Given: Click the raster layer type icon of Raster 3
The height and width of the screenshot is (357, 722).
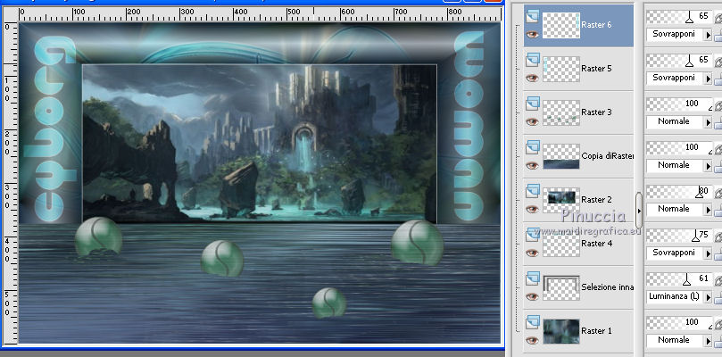Looking at the screenshot, I should point(533,104).
